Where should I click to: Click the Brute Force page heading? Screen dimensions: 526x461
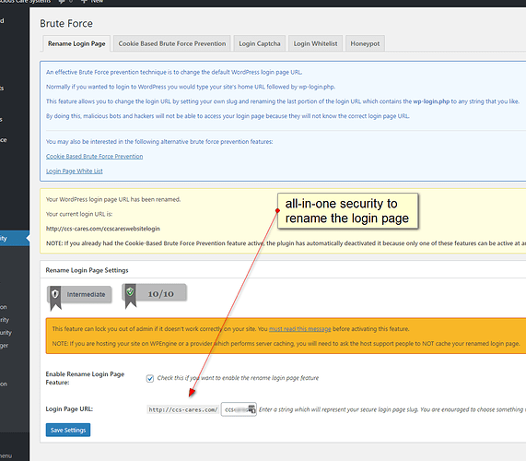[x=66, y=23]
